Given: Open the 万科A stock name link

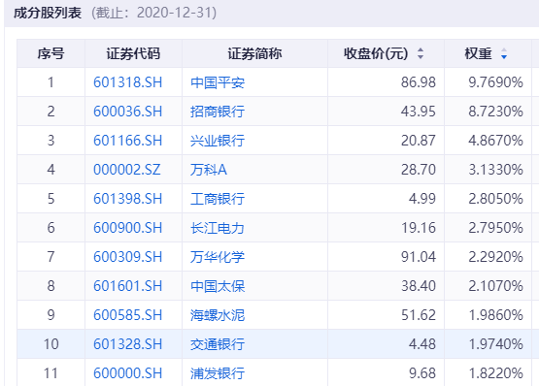Looking at the screenshot, I should (x=209, y=170).
